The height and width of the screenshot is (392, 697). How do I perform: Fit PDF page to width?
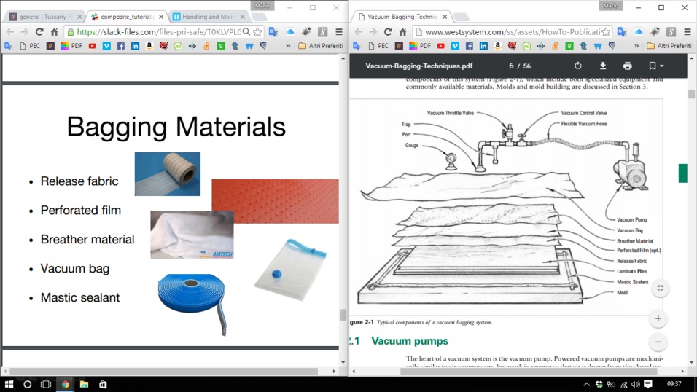(660, 288)
